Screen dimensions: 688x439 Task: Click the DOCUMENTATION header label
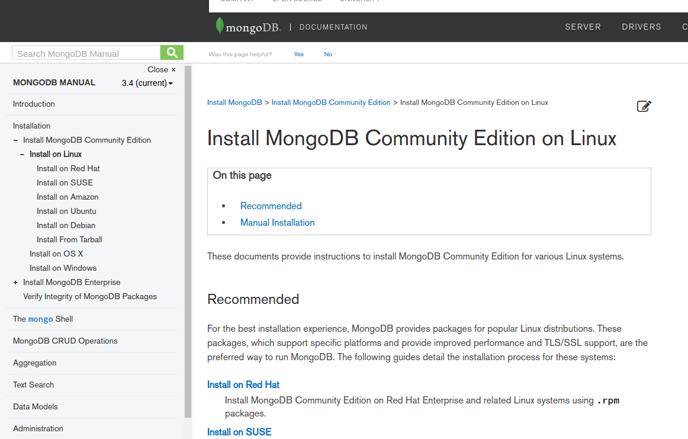[333, 27]
